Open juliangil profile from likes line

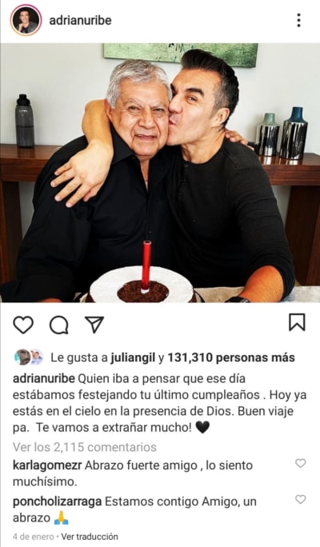click(x=133, y=357)
